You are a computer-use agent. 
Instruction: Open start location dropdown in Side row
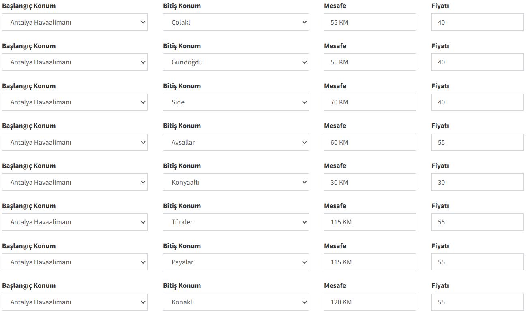tap(75, 102)
